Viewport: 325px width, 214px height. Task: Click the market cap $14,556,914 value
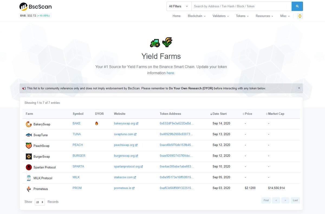click(277, 188)
